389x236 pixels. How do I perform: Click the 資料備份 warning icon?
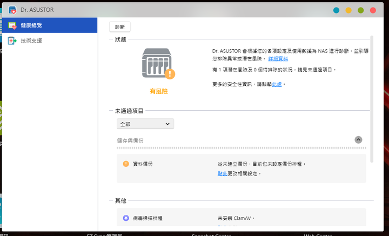coord(126,164)
